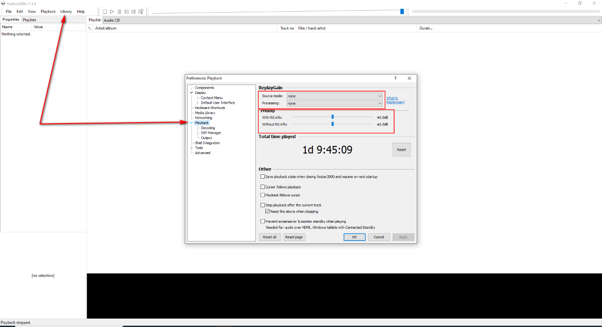
Task: Select DSP Manager tree item
Action: (211, 133)
